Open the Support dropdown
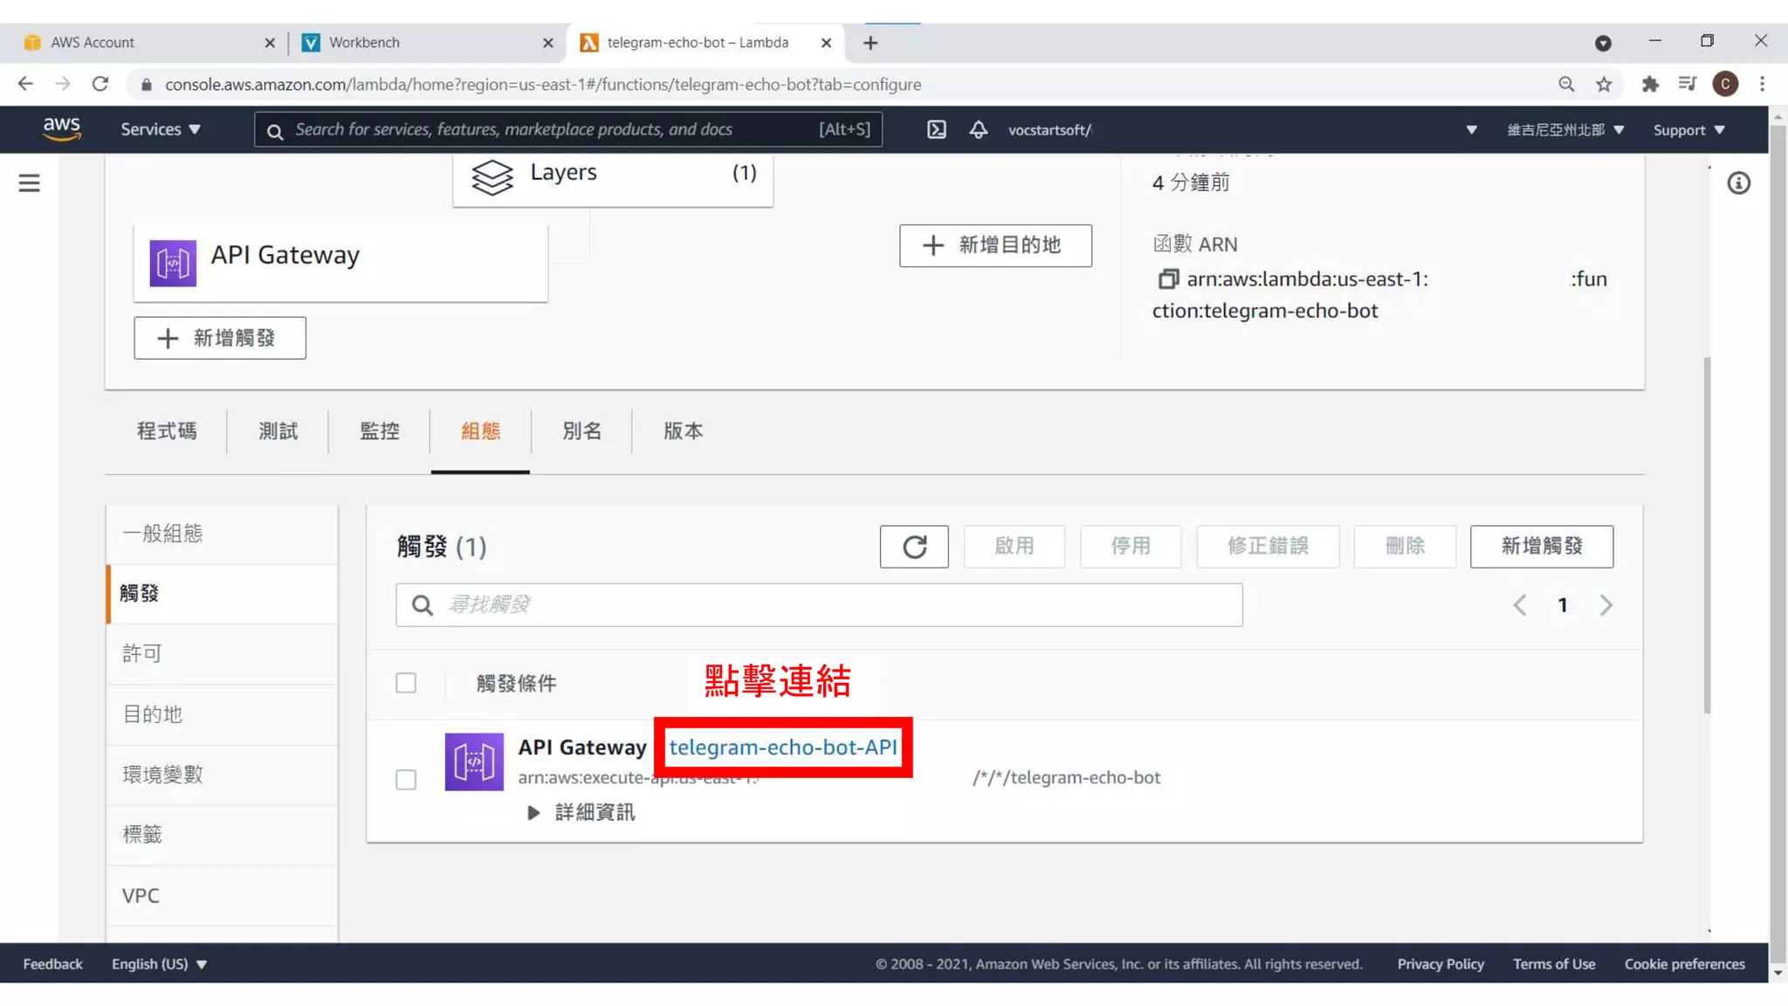Screen dimensions: 1788x1006 (1688, 129)
